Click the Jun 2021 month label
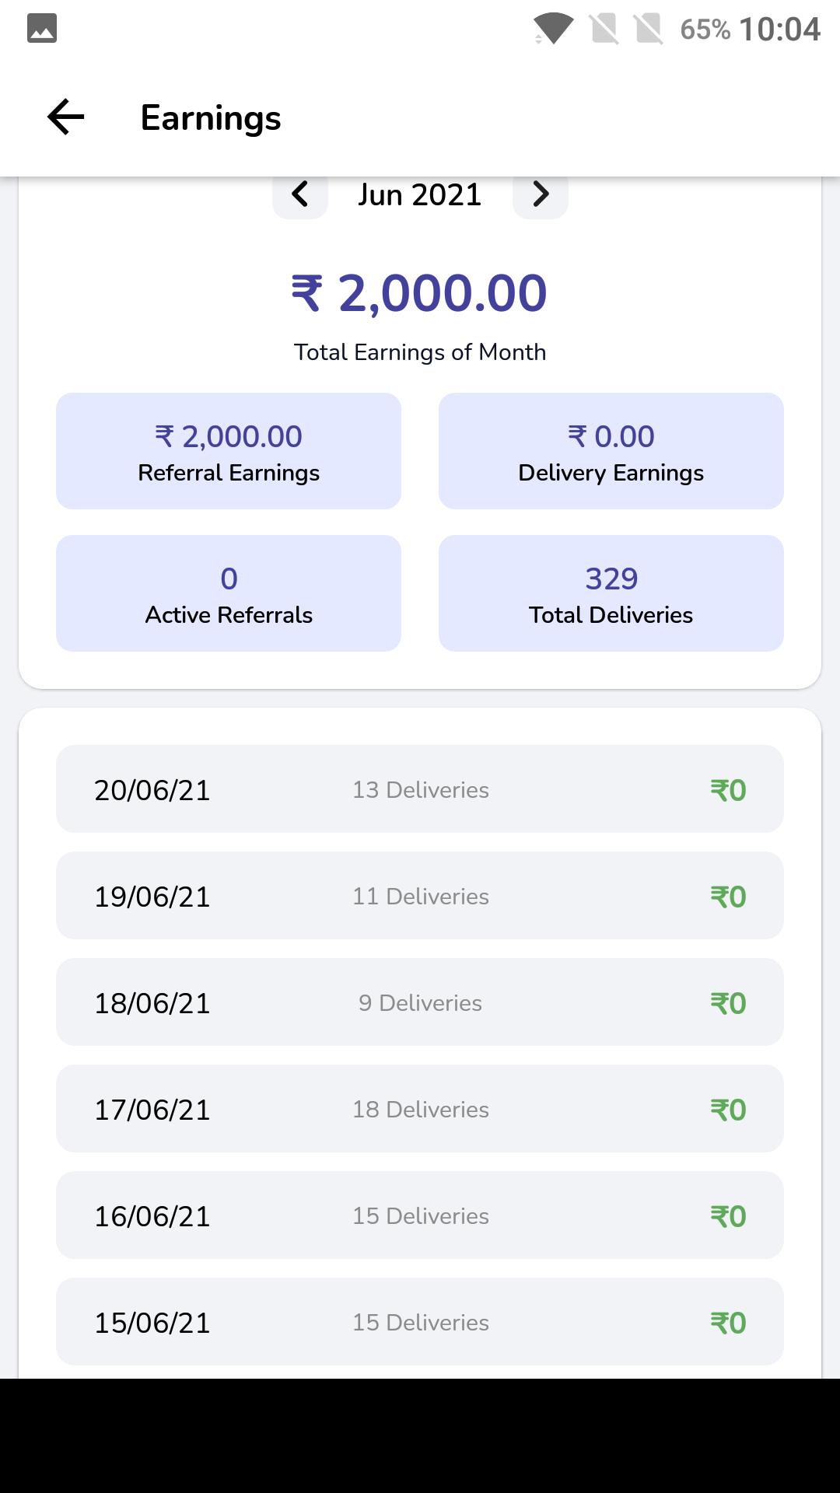840x1493 pixels. tap(420, 194)
